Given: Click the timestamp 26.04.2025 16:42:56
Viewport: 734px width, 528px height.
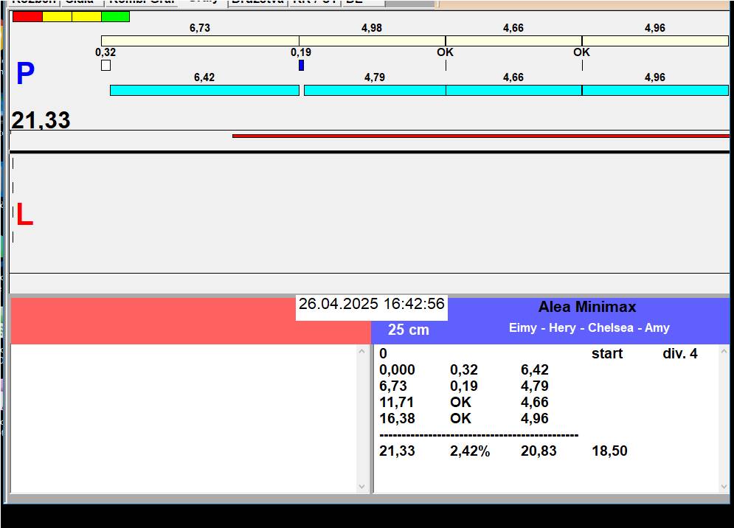Looking at the screenshot, I should click(371, 305).
